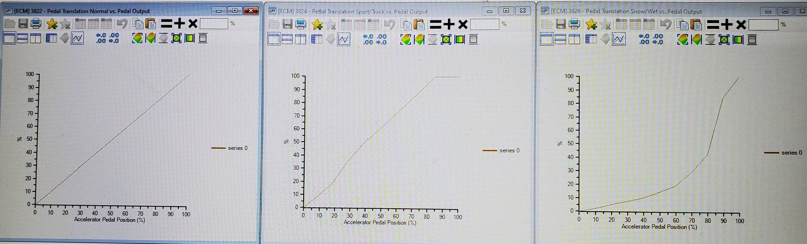The height and width of the screenshot is (244, 807).
Task: Click series 0 legend swatch in Normal chart
Action: (x=218, y=148)
